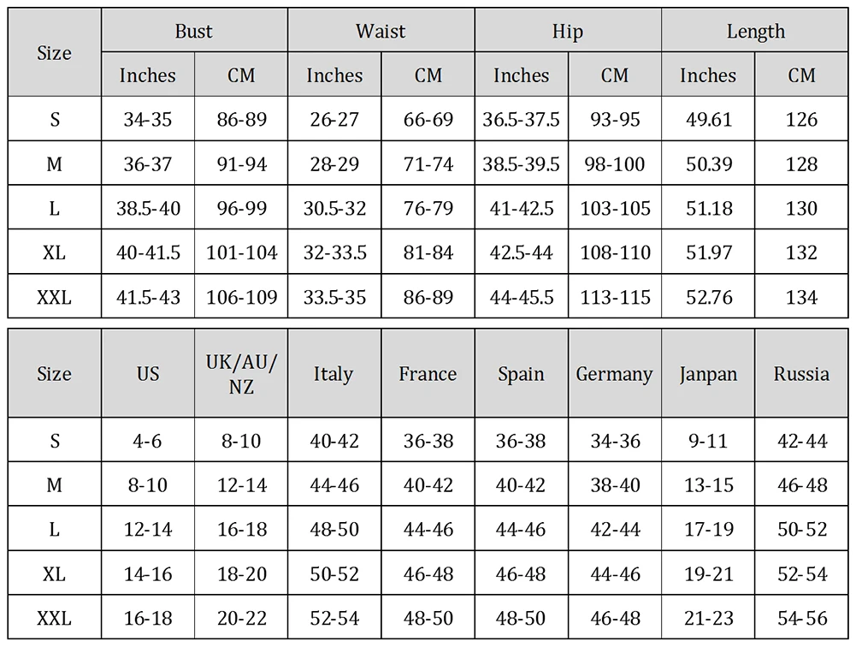Select the Janpan column header
Image resolution: width=856 pixels, height=647 pixels.
tap(708, 374)
